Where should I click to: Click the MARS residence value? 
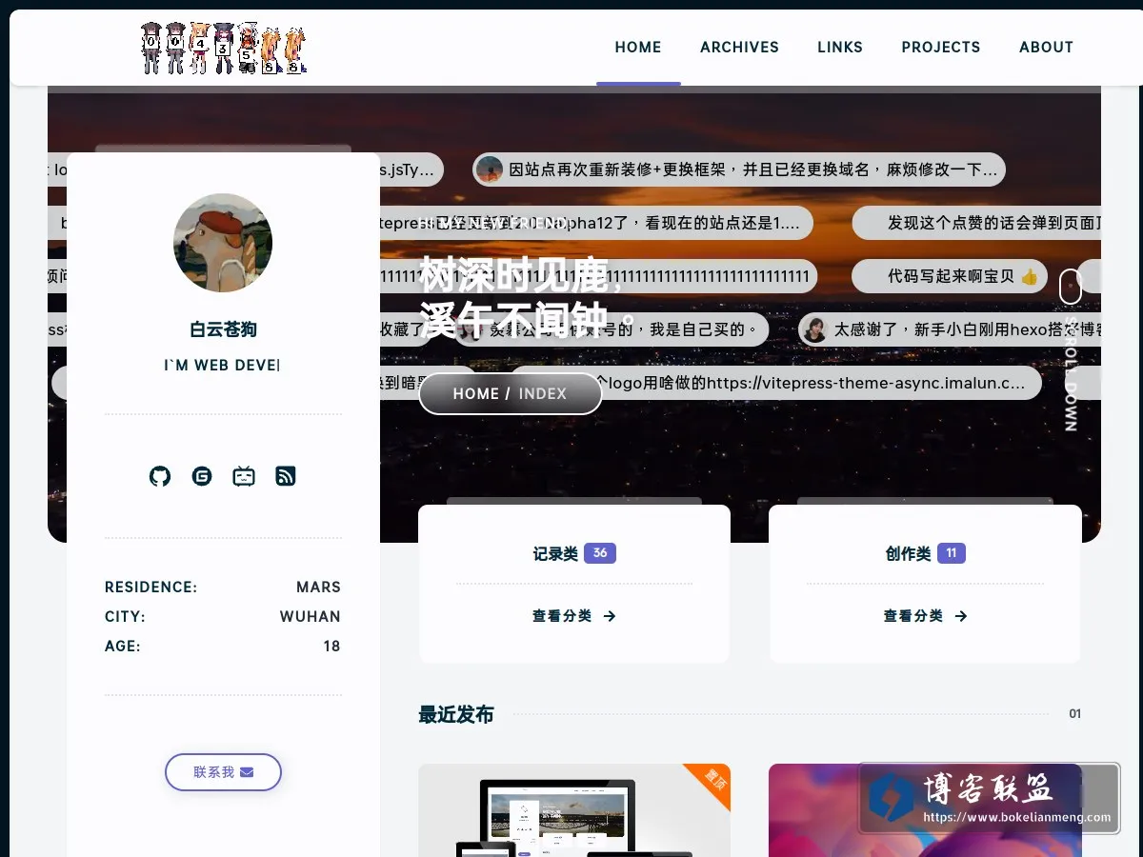click(x=318, y=587)
